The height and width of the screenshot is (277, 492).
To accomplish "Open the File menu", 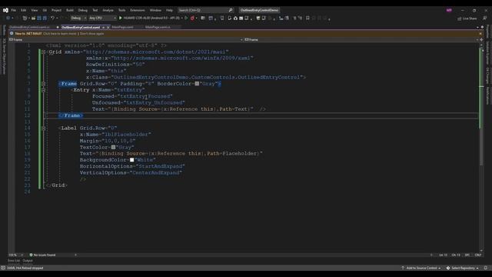I will [x=14, y=10].
